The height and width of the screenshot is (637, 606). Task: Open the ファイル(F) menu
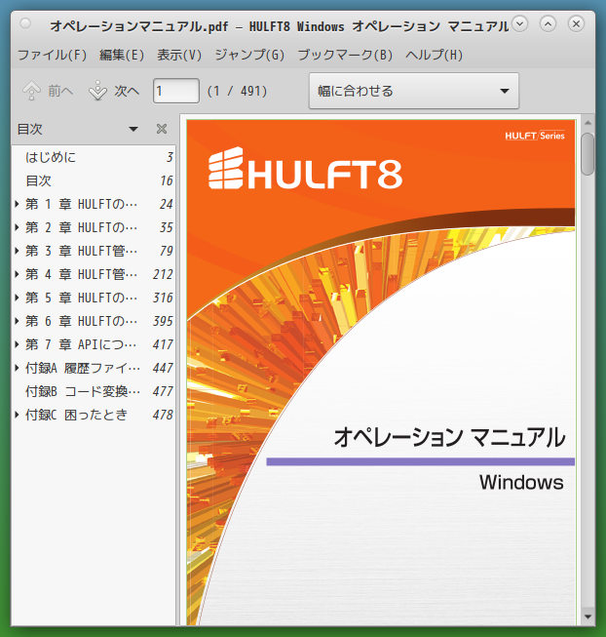[53, 55]
